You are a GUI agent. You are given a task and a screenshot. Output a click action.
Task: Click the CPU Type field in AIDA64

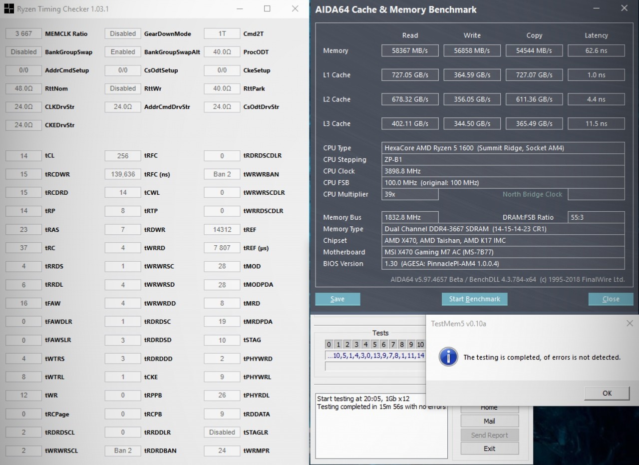point(503,148)
